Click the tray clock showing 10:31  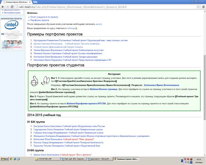[x=199, y=159]
